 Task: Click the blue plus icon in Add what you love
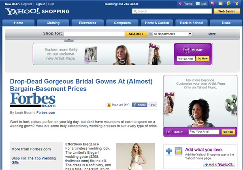(169, 151)
